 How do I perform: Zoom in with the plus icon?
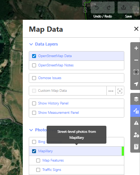(136, 48)
